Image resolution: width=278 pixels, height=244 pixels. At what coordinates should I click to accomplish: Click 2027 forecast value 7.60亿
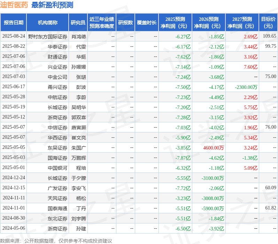coord(251,67)
